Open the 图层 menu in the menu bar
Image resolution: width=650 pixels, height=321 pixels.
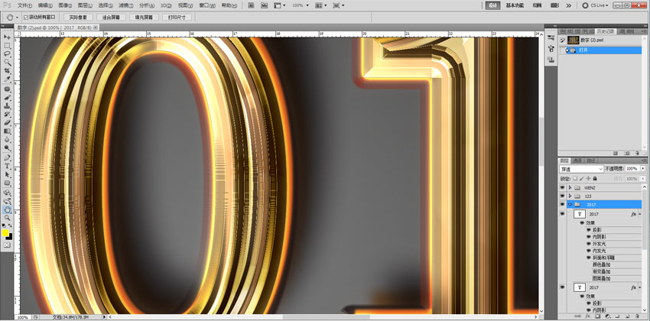click(85, 5)
